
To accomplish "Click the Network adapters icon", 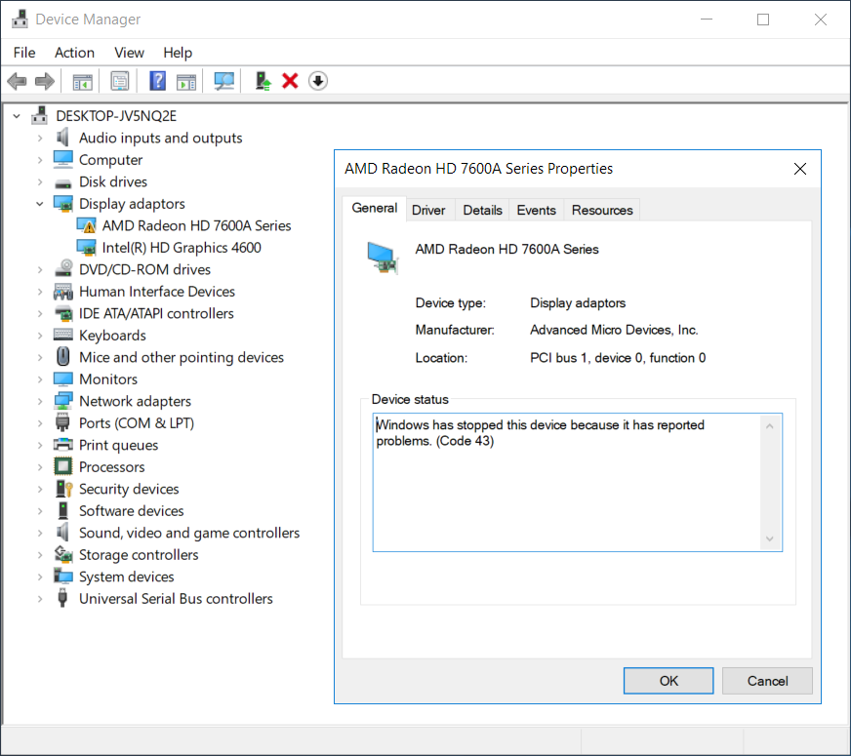I will click(63, 401).
